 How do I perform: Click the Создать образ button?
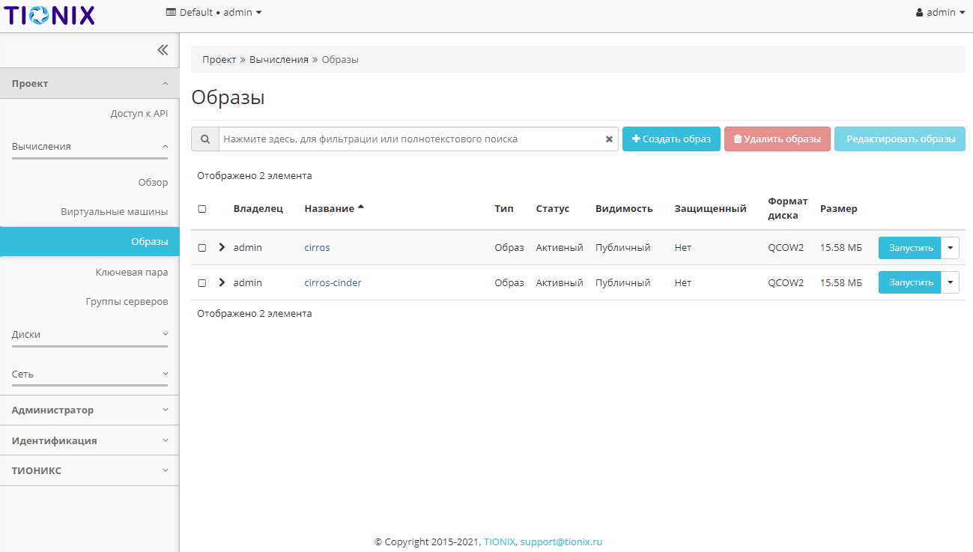671,139
